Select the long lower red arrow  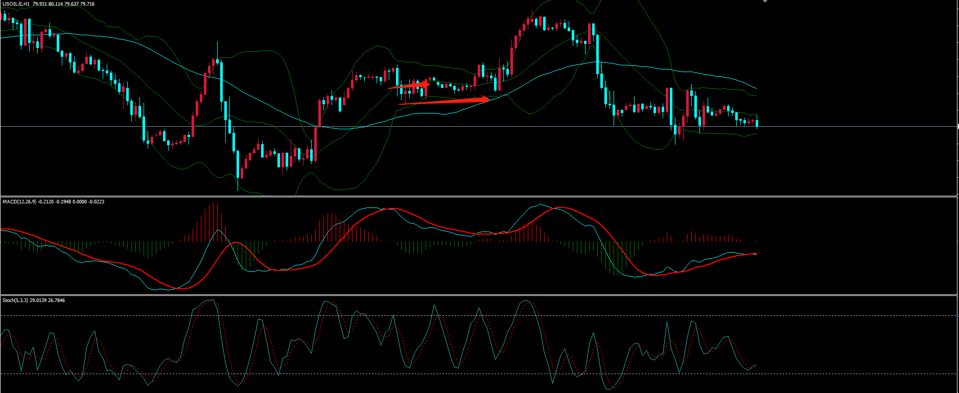pyautogui.click(x=445, y=101)
